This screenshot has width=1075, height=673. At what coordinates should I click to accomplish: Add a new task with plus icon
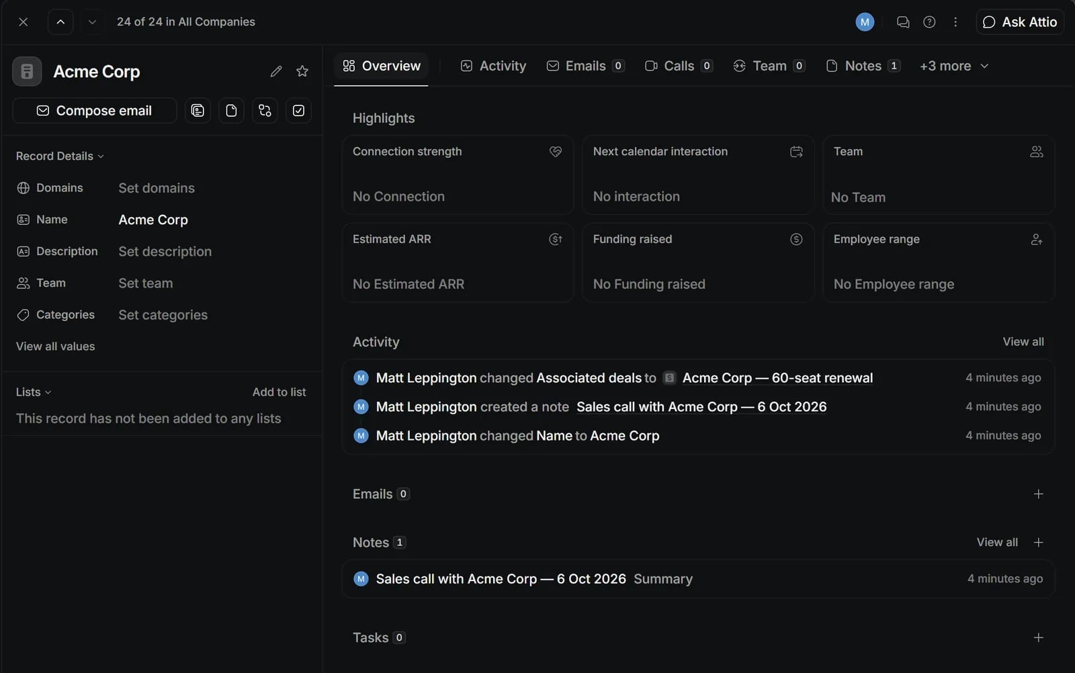click(x=1038, y=638)
